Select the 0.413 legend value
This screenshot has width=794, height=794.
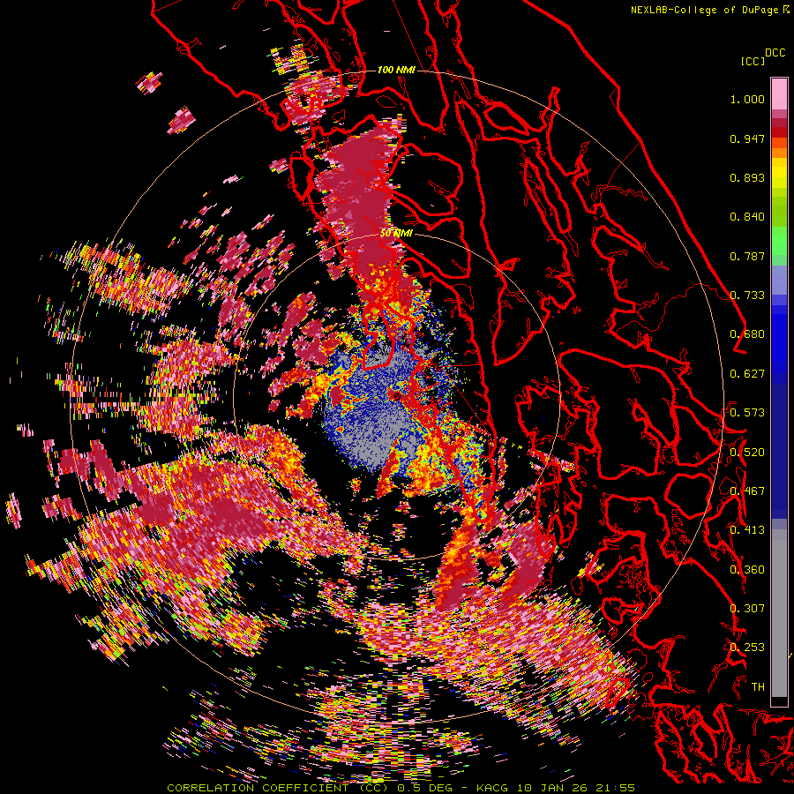click(x=747, y=530)
